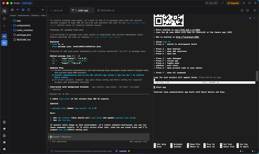The image size is (259, 154).
Task: Toggle the completed 'Verify installed dependencies' plan checkbox
Action: (53, 70)
